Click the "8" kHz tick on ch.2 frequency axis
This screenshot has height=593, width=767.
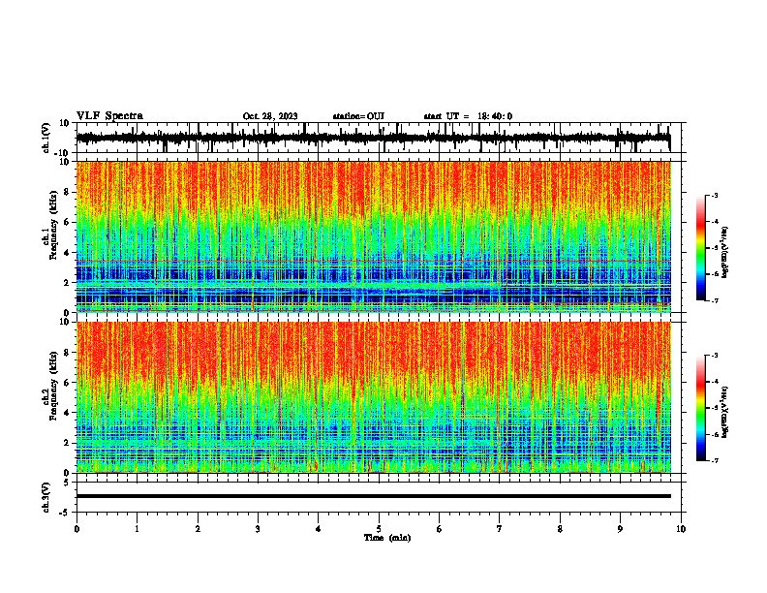point(67,353)
